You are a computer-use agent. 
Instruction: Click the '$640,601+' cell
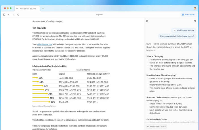pyautogui.click(x=64, y=102)
